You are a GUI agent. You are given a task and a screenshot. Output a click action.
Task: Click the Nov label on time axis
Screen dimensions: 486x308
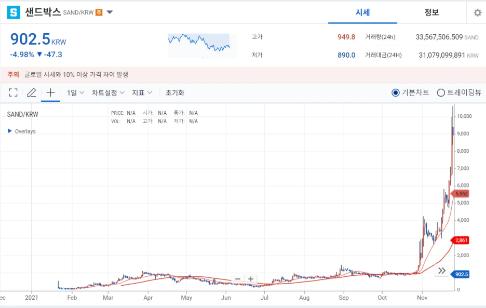click(422, 298)
